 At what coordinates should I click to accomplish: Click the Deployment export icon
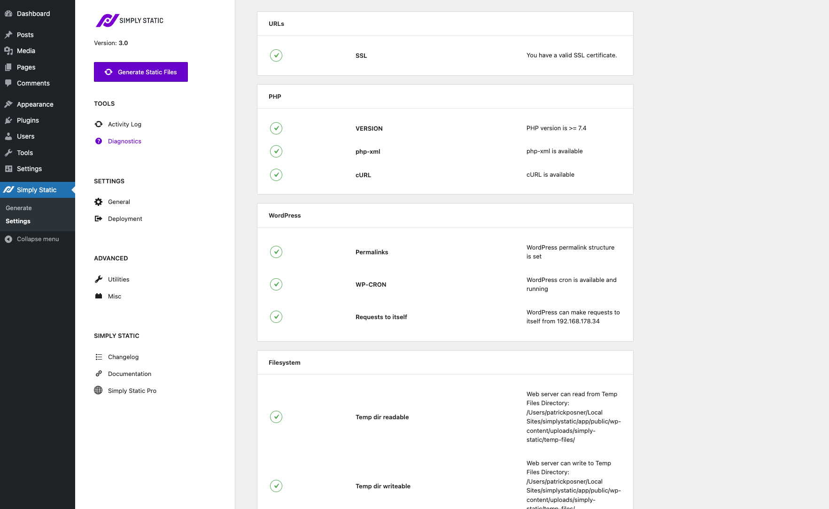click(x=99, y=219)
